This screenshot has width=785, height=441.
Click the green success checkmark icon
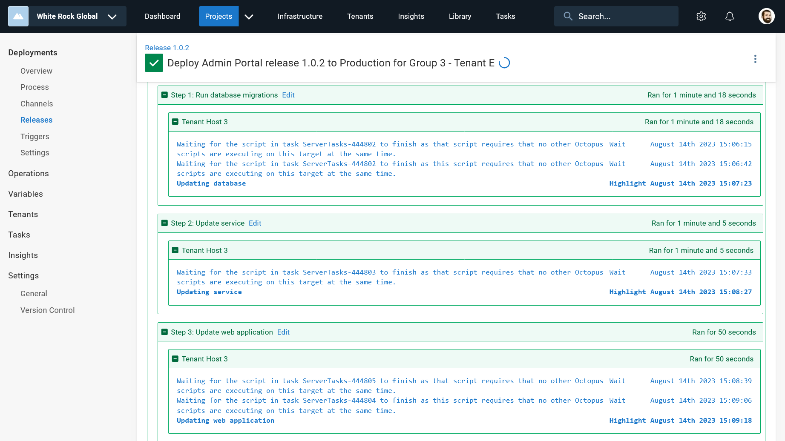tap(154, 63)
